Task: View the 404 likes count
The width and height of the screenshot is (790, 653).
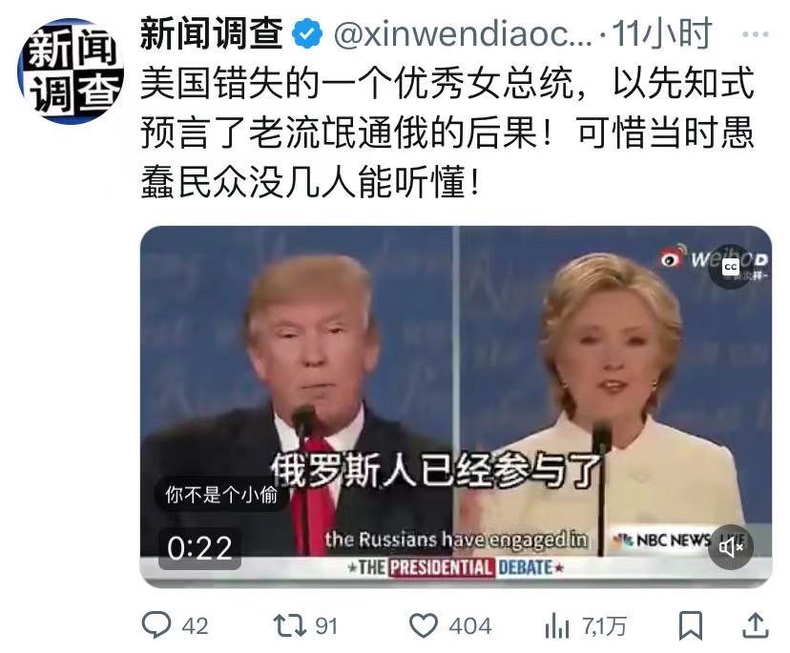Action: (x=470, y=627)
